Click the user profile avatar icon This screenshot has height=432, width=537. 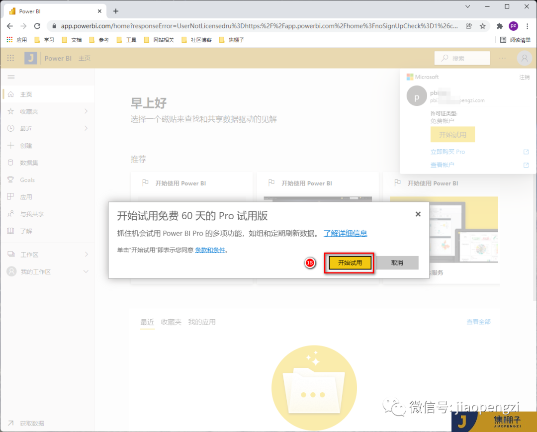[x=525, y=58]
